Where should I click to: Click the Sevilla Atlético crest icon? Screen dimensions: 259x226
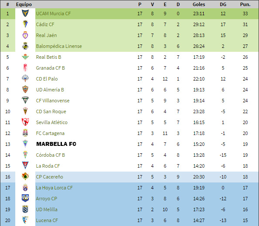tap(25, 122)
